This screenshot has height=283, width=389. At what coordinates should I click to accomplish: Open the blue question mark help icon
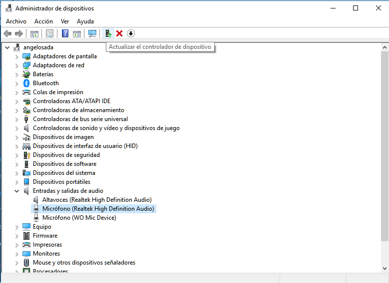point(65,33)
